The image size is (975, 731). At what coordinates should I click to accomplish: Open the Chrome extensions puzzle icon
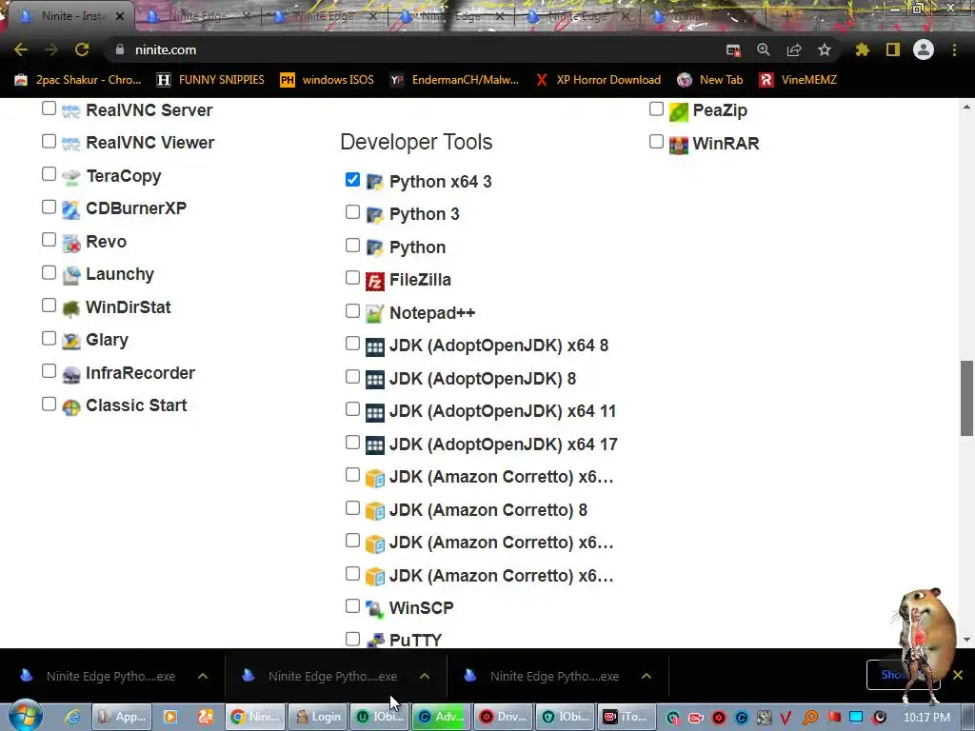[862, 49]
